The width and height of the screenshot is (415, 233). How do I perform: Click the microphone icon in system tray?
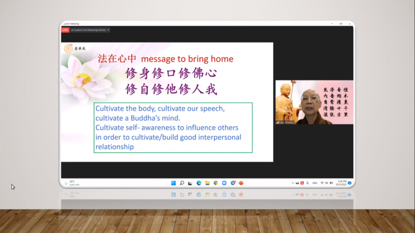[x=308, y=183]
